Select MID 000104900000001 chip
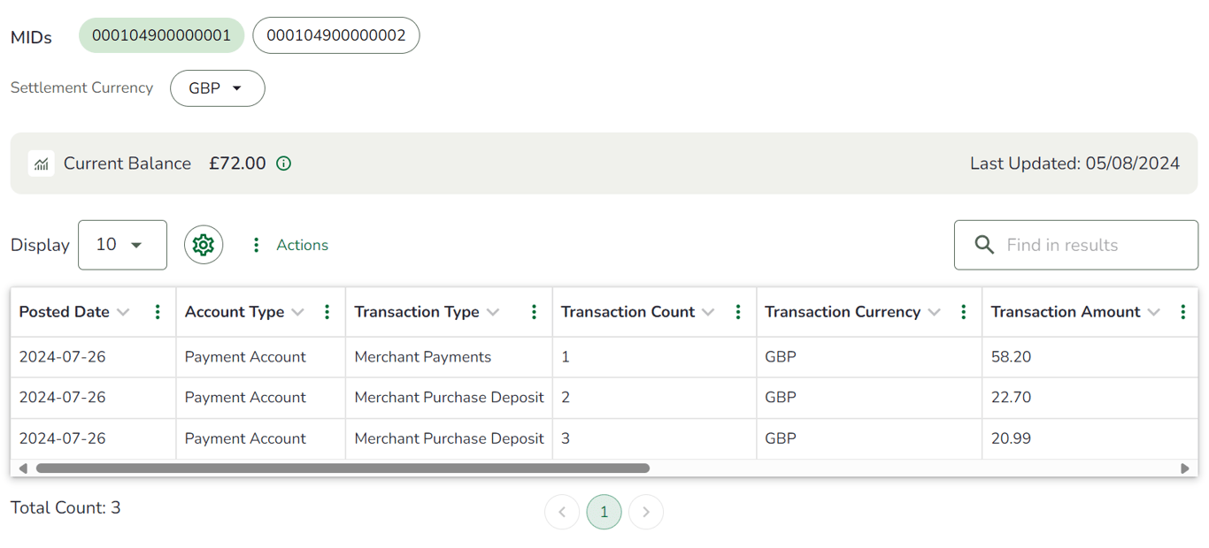Viewport: 1209px width, 548px height. click(x=161, y=35)
